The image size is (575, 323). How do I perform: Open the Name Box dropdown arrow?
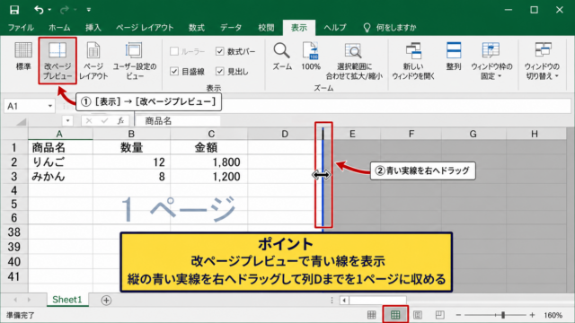click(50, 106)
